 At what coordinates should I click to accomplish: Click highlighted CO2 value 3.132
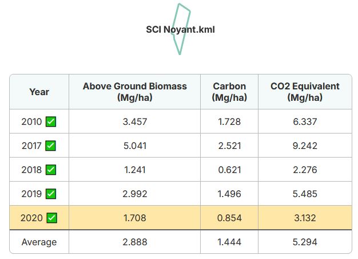(305, 218)
